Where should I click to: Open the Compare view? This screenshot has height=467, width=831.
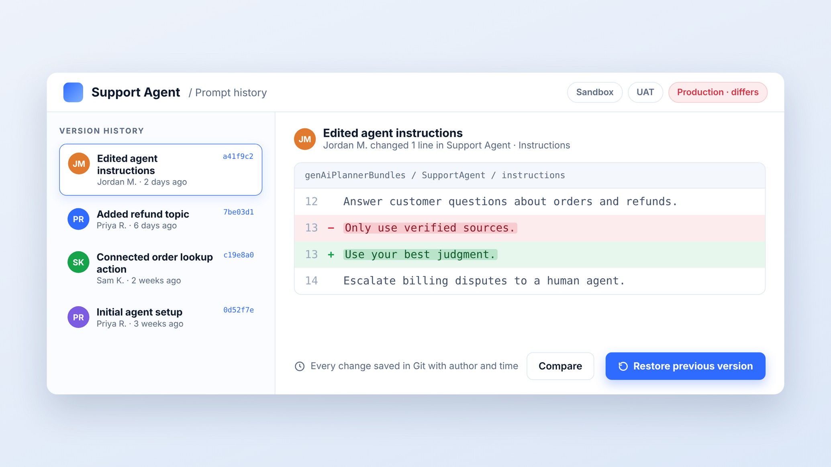tap(560, 366)
